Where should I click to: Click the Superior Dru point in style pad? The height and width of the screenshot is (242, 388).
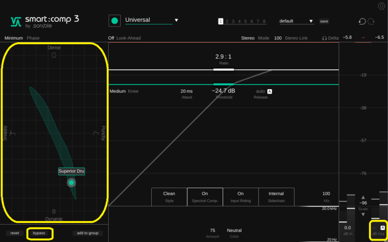(71, 182)
